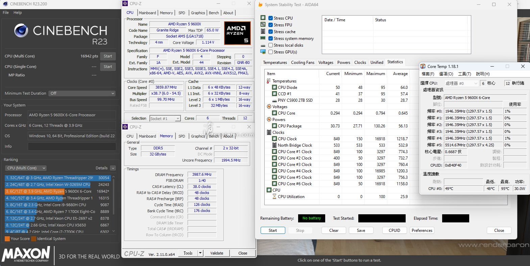Image resolution: width=530 pixels, height=266 pixels.
Task: Start the CPU (Multi Core) test
Action: (108, 56)
